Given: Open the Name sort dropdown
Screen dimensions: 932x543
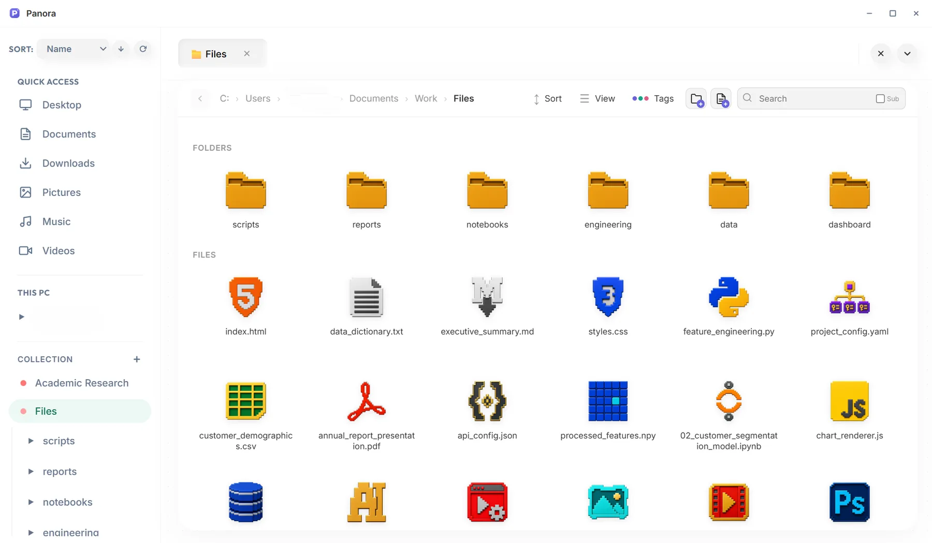Looking at the screenshot, I should point(73,49).
